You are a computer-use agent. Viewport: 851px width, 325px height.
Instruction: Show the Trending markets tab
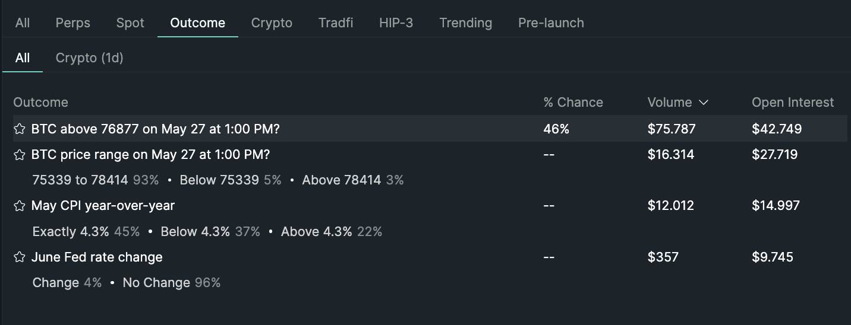click(x=465, y=23)
